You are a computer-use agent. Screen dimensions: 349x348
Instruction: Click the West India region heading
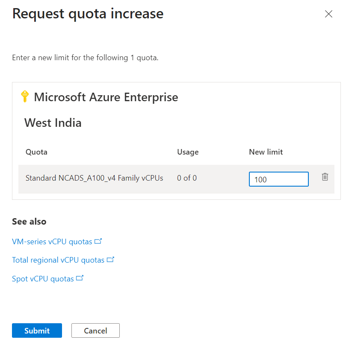[53, 123]
